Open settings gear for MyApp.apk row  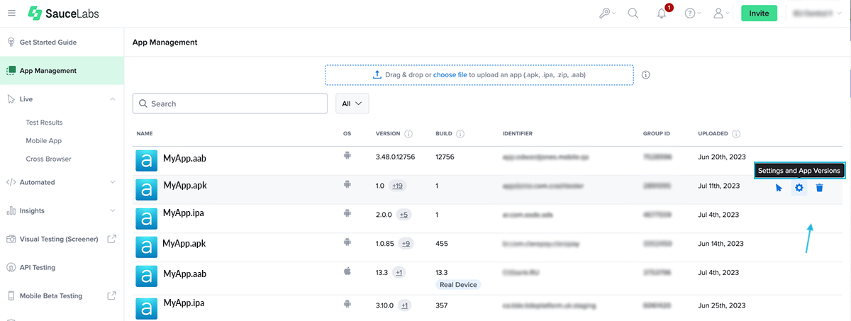799,188
